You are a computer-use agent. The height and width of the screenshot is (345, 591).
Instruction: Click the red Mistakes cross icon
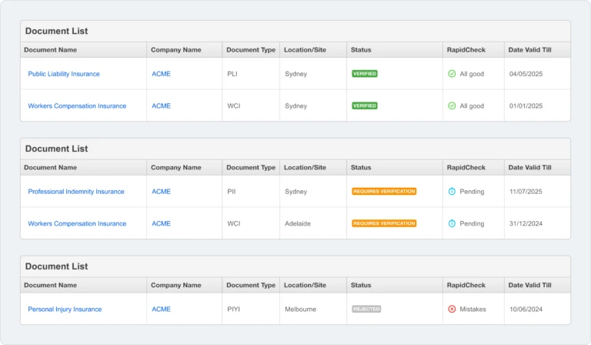coord(452,309)
